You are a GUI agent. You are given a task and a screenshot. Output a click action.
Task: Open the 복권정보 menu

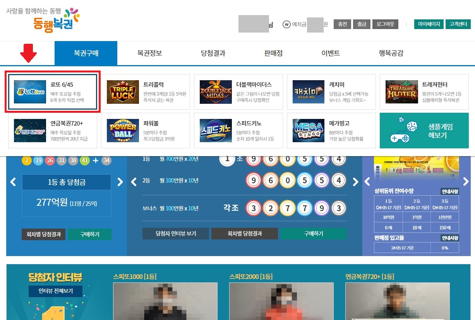coord(149,53)
